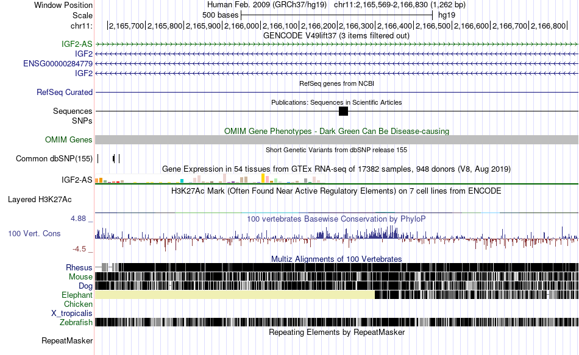Click the cyan GTEx expression bar
Viewport: 579px width, 355px height.
pos(182,181)
